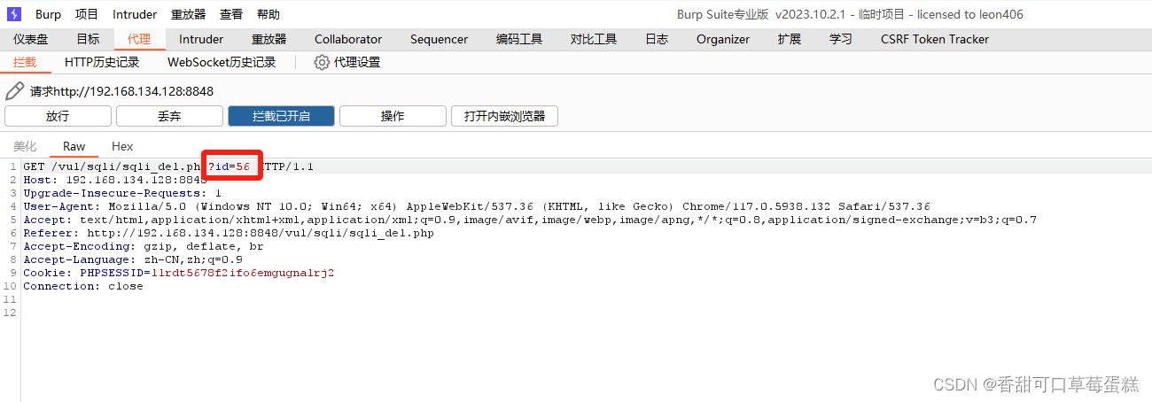Open the WebSocket历史记录 sub-tab
This screenshot has height=402, width=1152.
click(x=222, y=62)
